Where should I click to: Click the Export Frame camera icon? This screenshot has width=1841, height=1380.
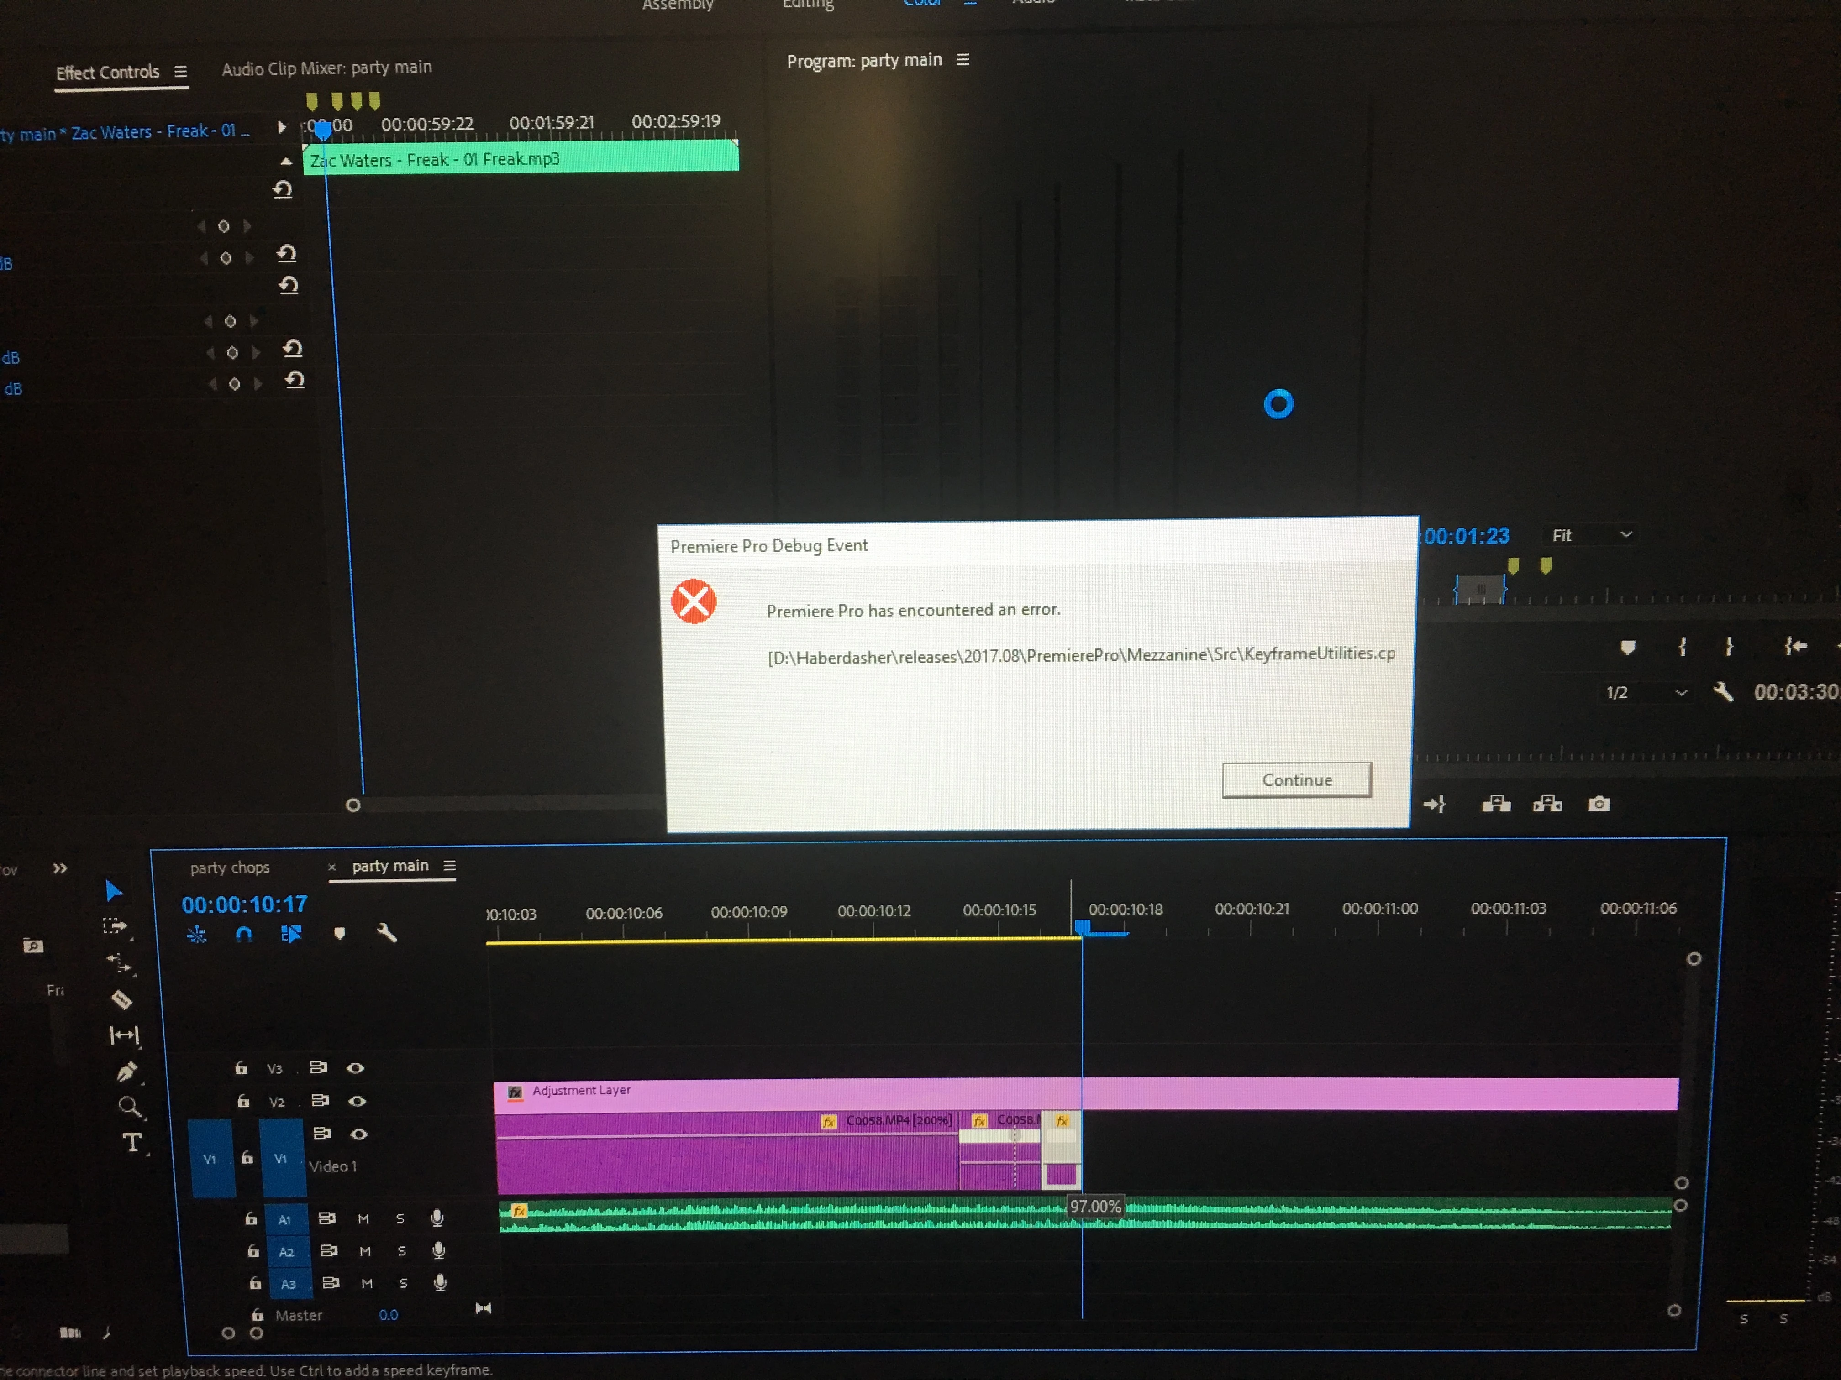(1598, 804)
